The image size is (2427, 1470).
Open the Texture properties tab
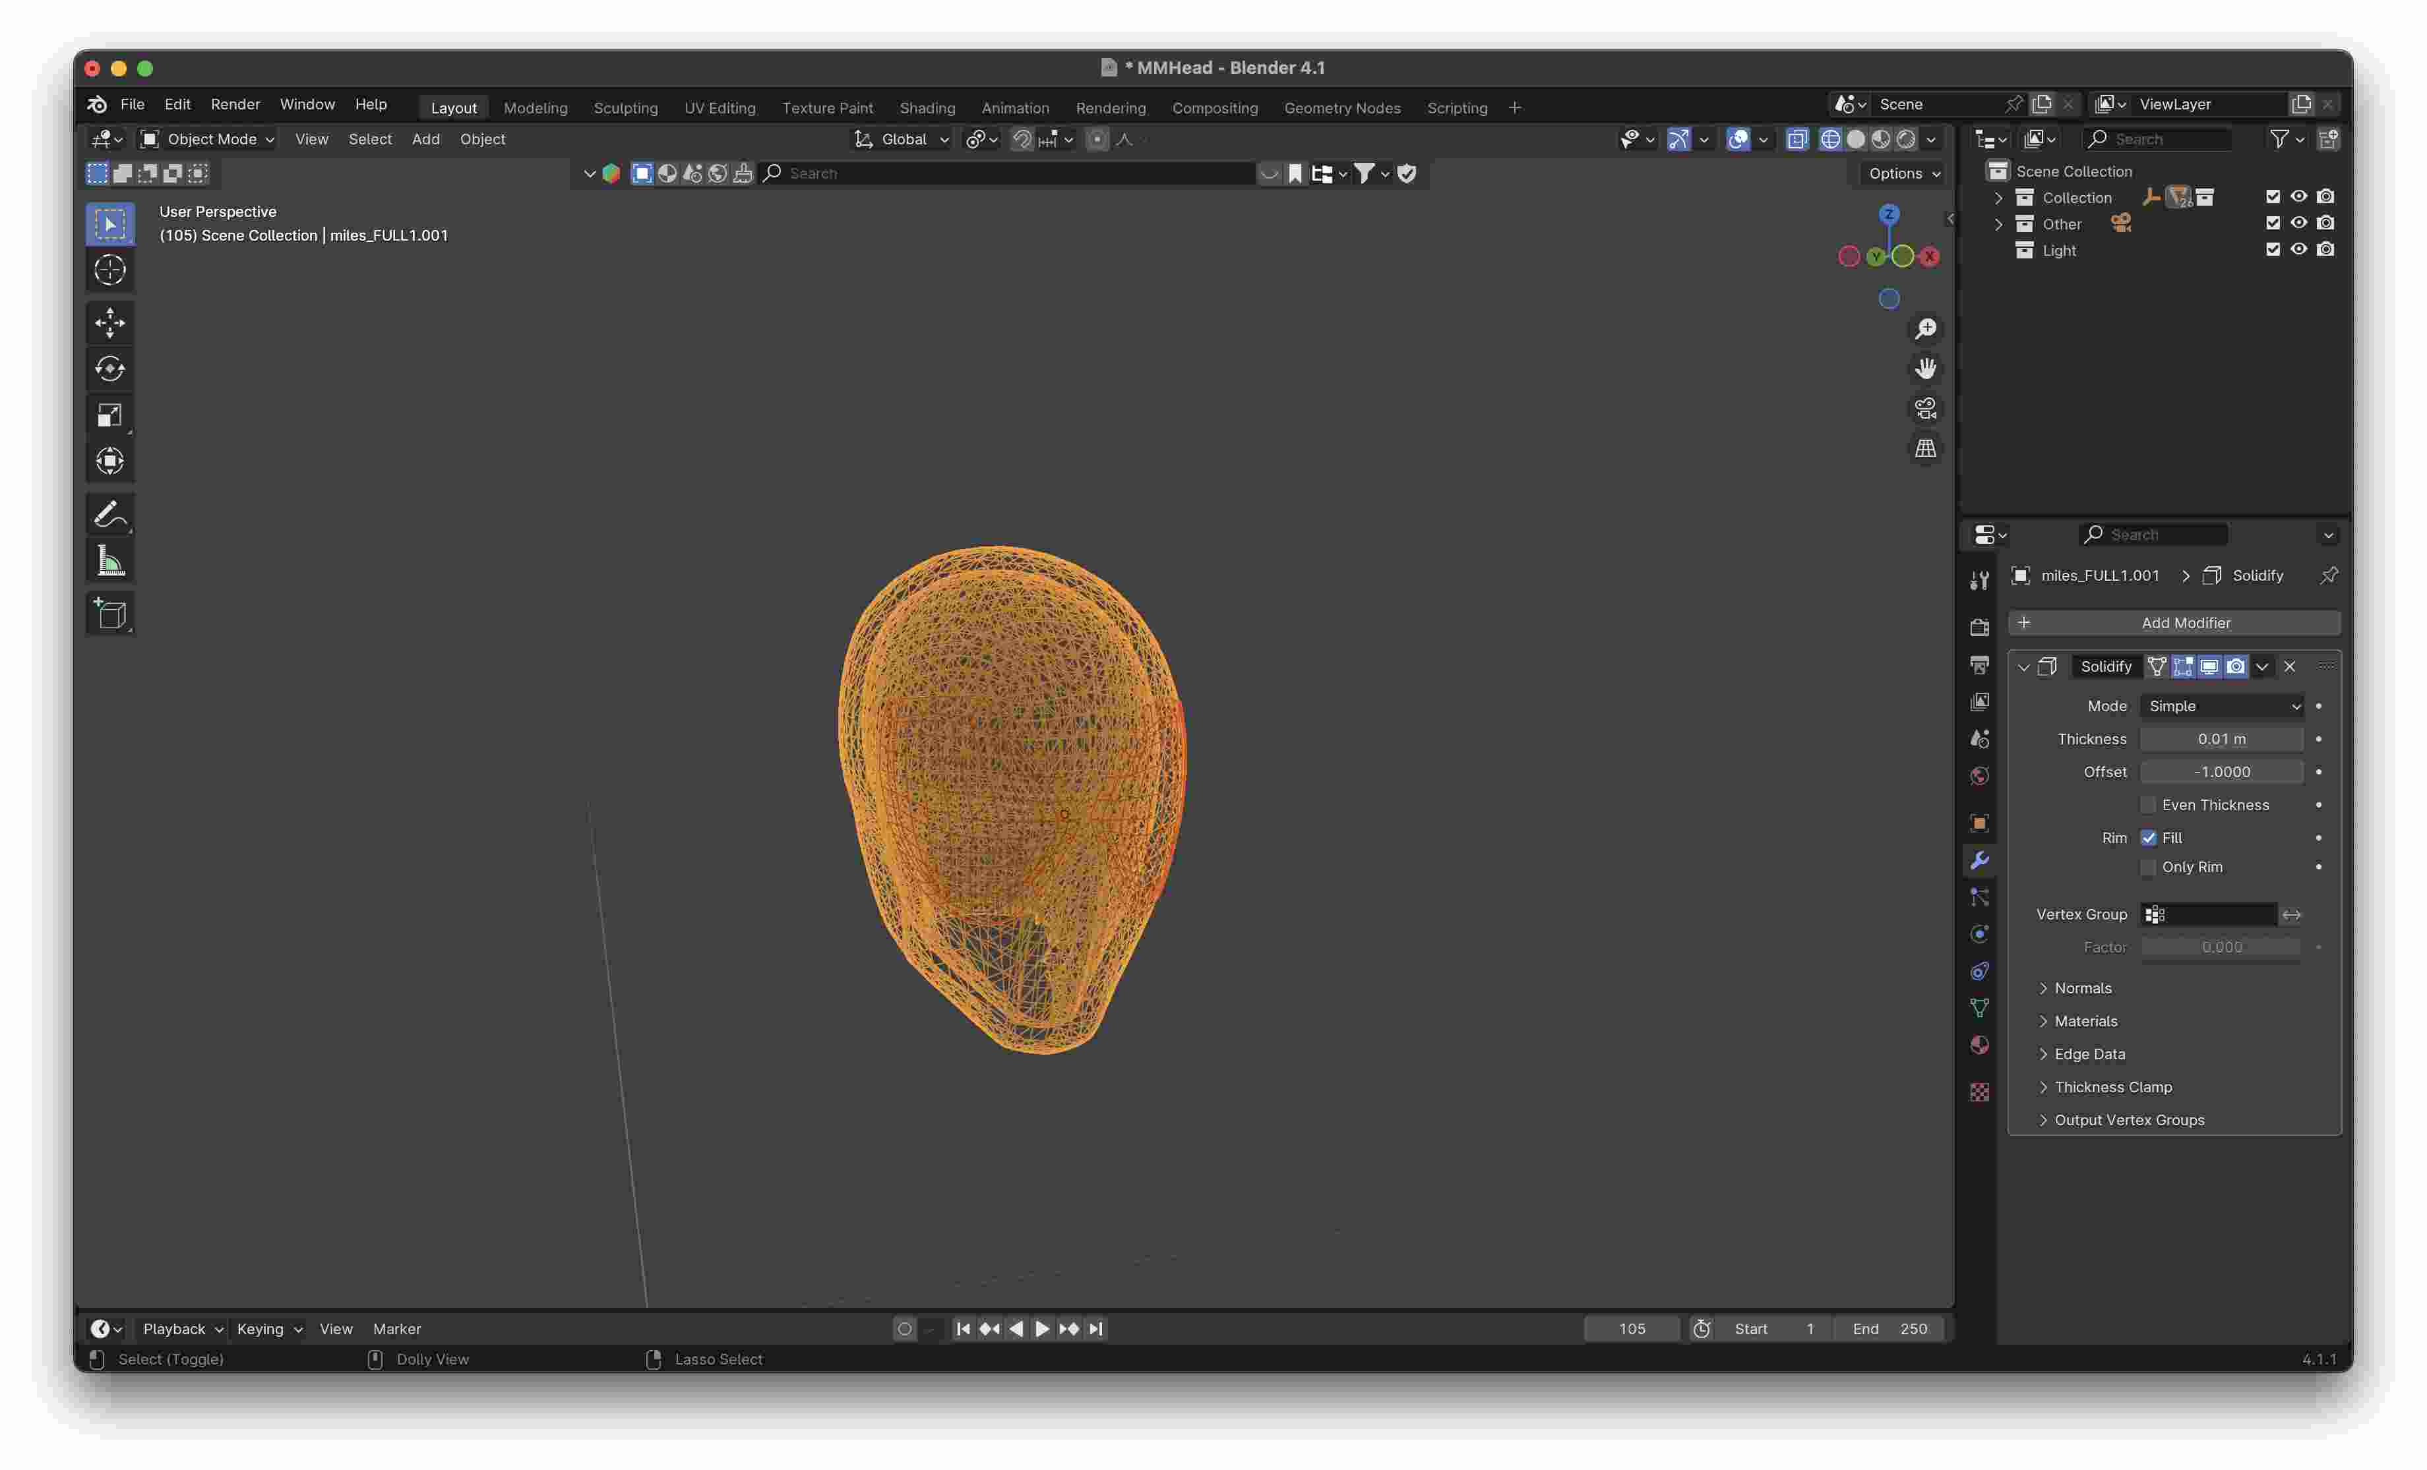1980,1092
